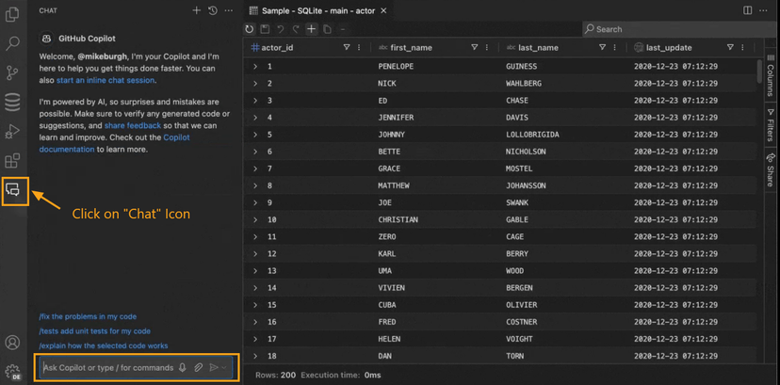Click the table vertical scrollbar thumb

pyautogui.click(x=759, y=71)
